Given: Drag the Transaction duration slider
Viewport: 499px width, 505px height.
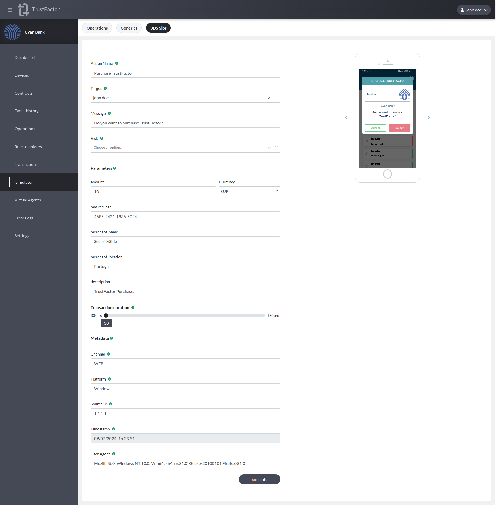Looking at the screenshot, I should coord(106,315).
